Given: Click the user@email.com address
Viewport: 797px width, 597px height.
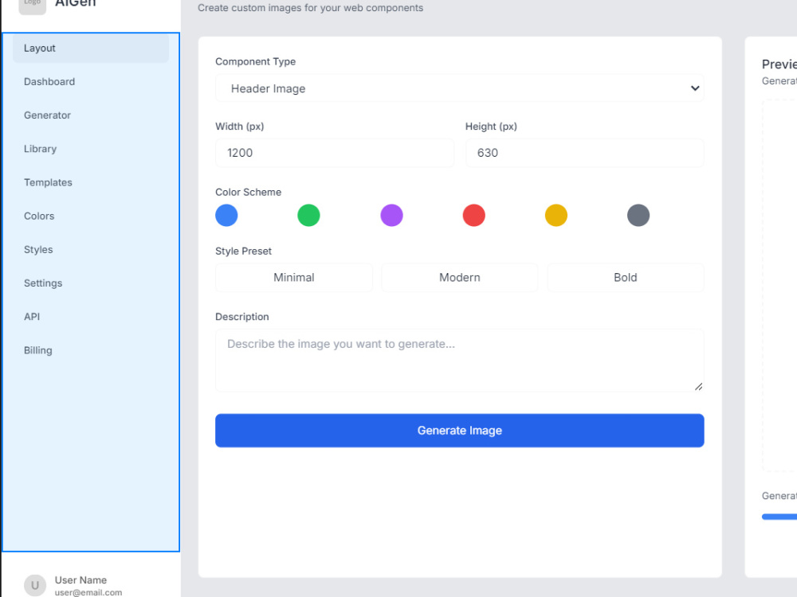Looking at the screenshot, I should click(x=88, y=592).
